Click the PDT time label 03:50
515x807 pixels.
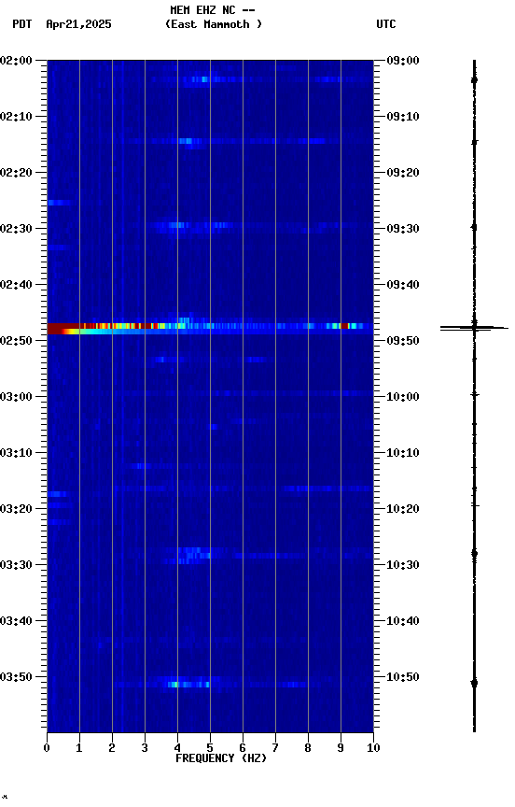click(x=16, y=677)
